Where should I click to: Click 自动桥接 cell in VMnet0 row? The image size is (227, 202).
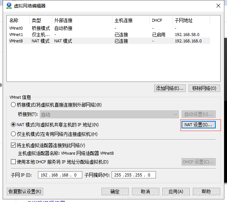tap(63, 28)
